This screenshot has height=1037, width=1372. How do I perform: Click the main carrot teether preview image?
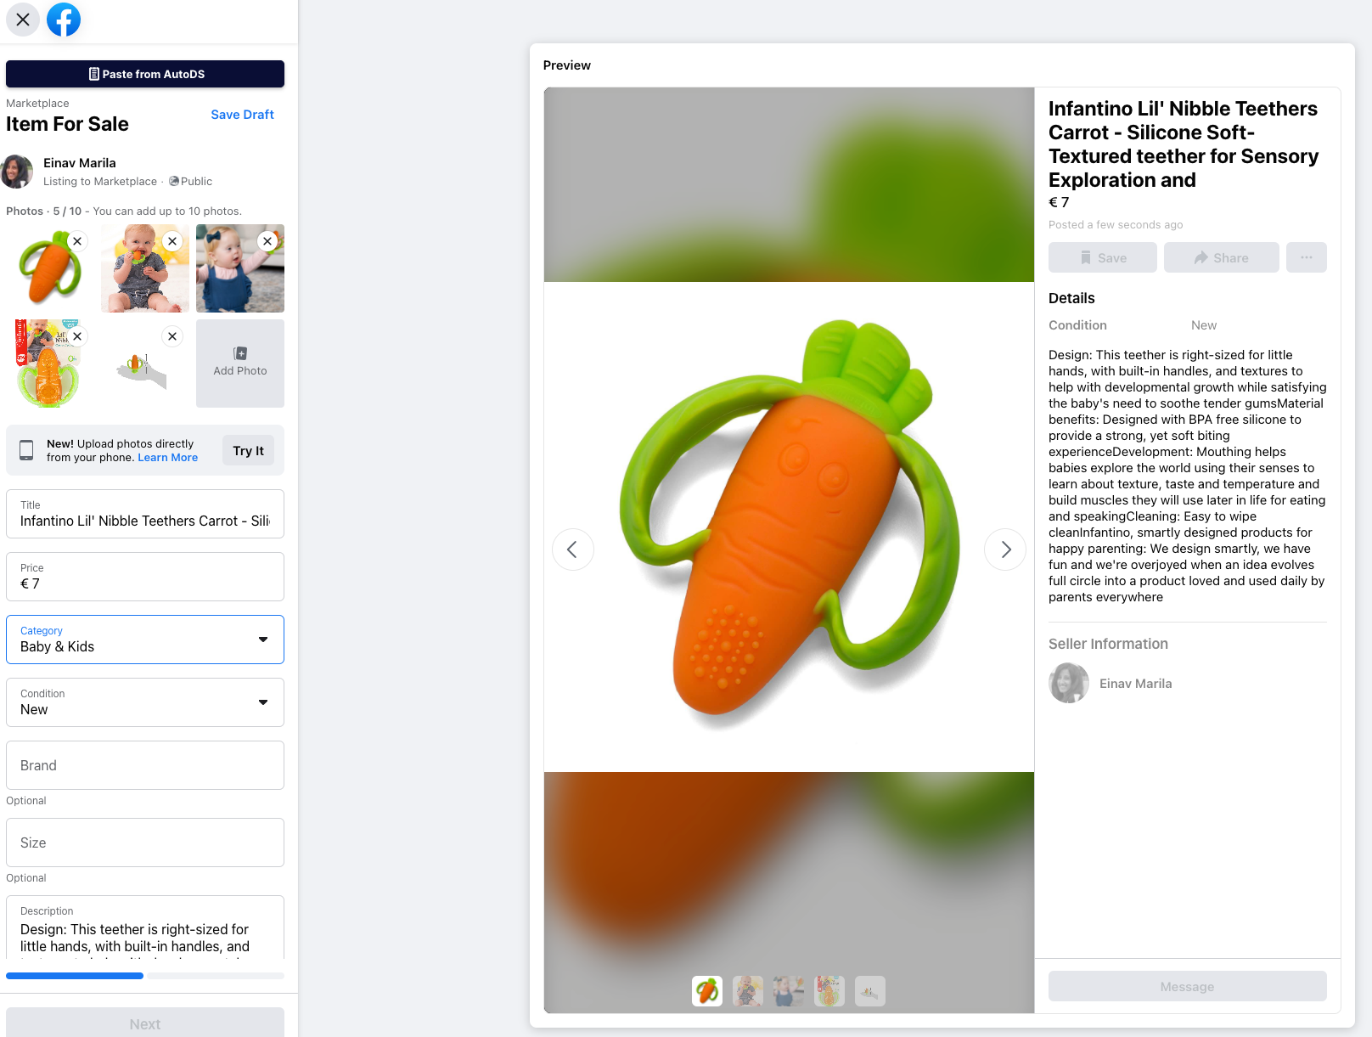pos(789,527)
